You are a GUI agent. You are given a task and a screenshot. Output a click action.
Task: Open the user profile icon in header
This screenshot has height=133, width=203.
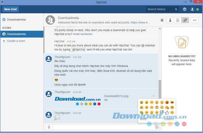(x=192, y=9)
